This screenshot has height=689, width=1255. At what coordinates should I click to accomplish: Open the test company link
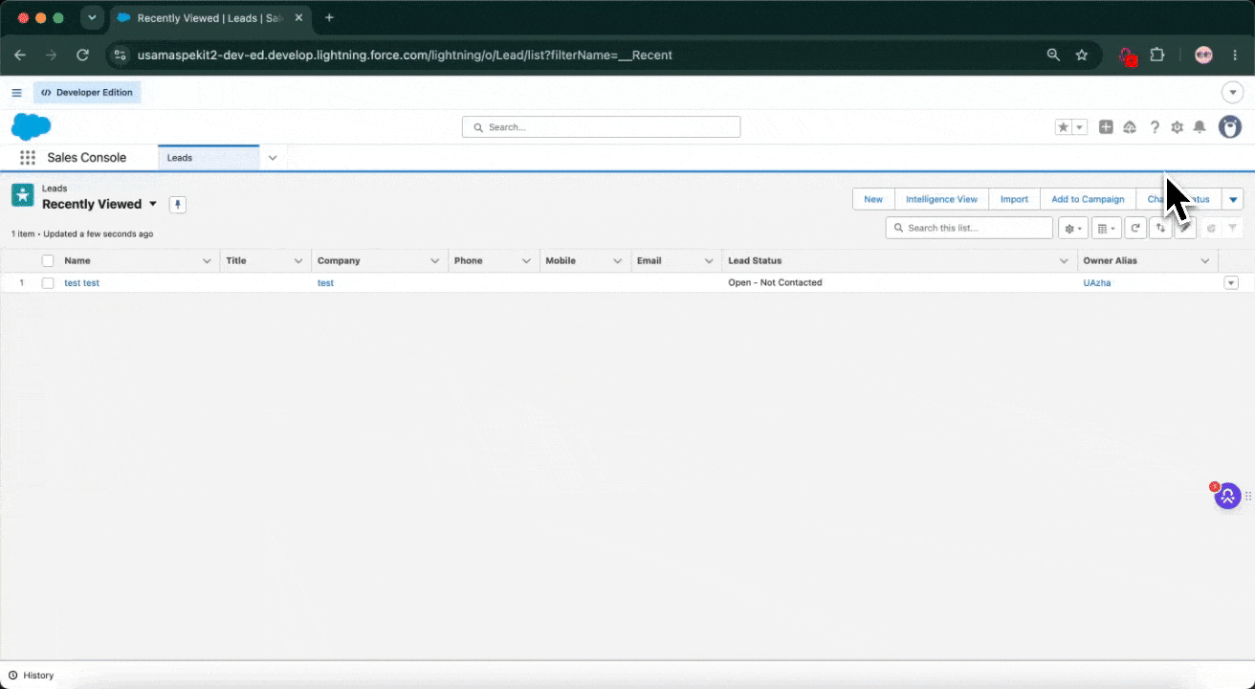coord(325,283)
